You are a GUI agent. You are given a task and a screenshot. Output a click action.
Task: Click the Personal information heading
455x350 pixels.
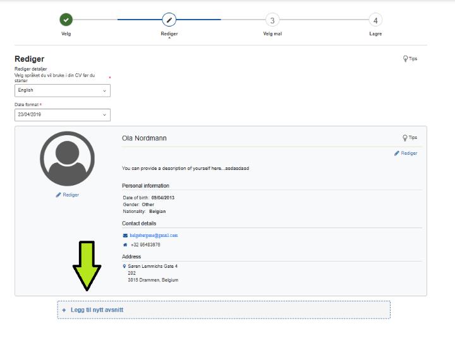[x=145, y=186]
